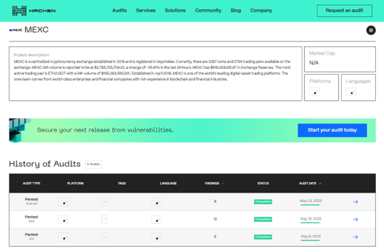The height and width of the screenshot is (252, 384).
Task: Click language icon in Android pentest row
Action: pyautogui.click(x=156, y=202)
